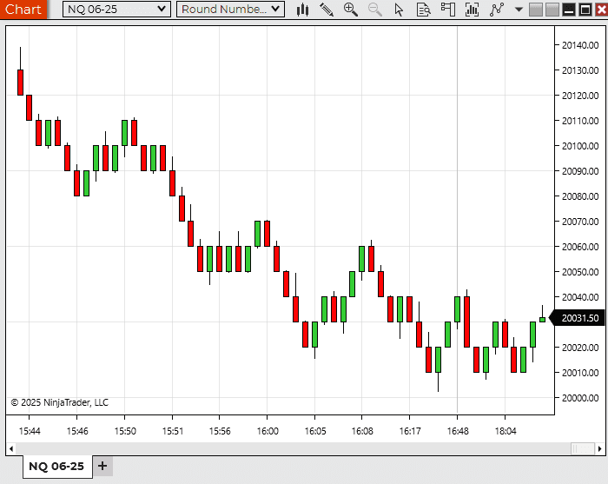Open the NQ 06-25 instrument dropdown
Screen dimensions: 608x484
point(116,10)
